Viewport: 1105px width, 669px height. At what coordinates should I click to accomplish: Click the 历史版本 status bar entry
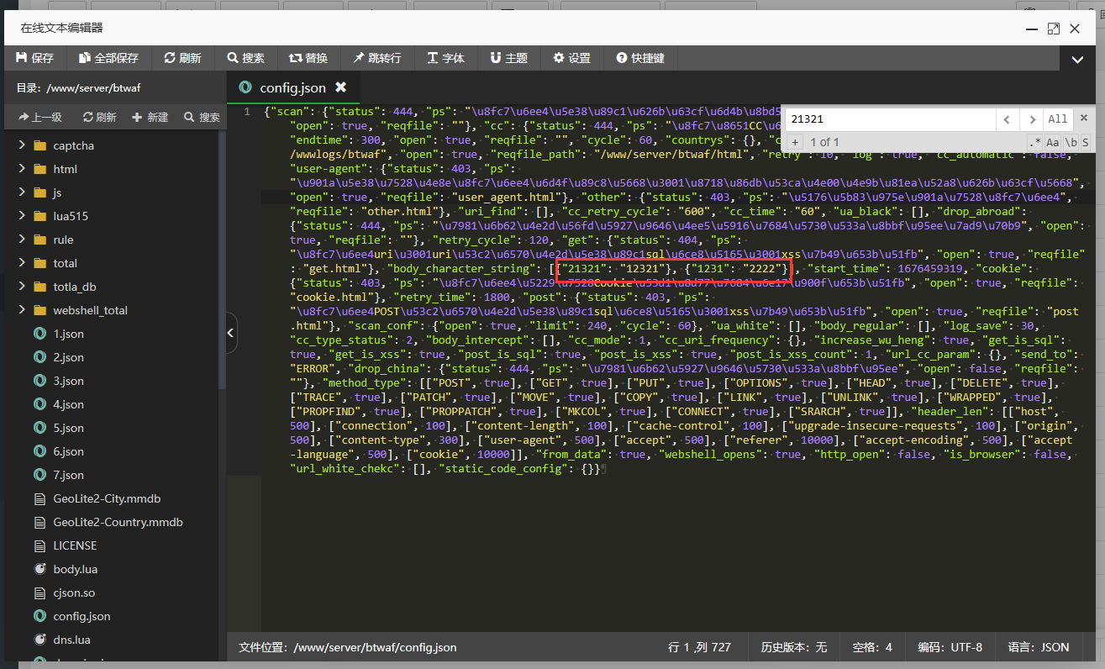click(x=794, y=647)
